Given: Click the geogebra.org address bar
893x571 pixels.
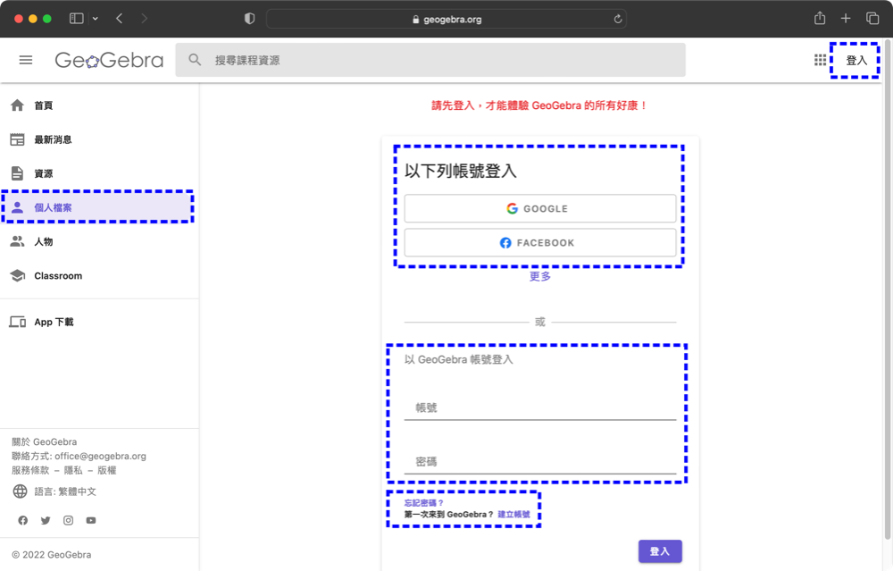Looking at the screenshot, I should [446, 19].
